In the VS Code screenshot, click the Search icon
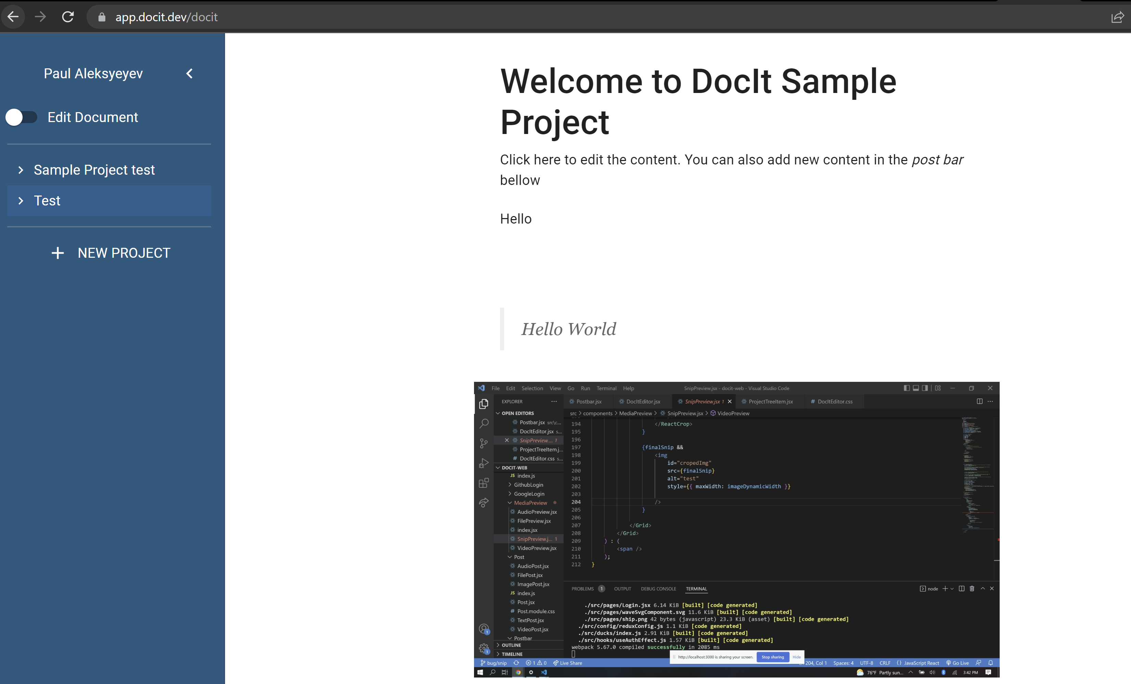This screenshot has width=1131, height=684. (483, 424)
